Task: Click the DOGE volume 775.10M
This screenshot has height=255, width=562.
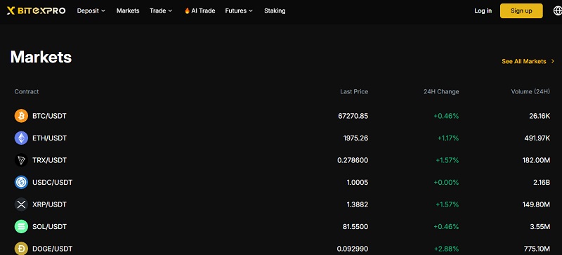Action: point(536,249)
